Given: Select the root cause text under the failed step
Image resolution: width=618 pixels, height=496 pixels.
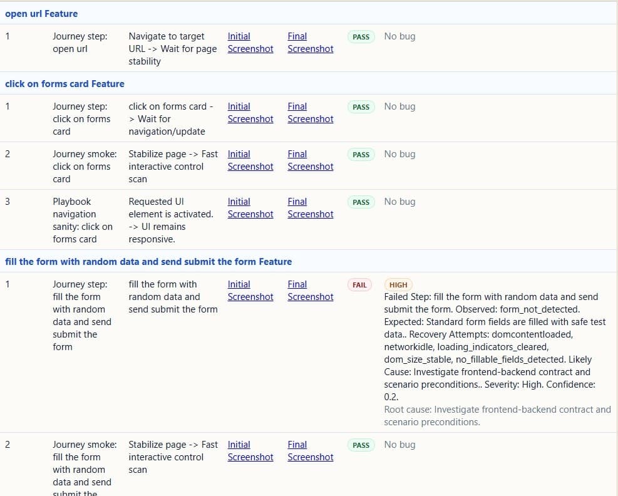Looking at the screenshot, I should [x=497, y=416].
